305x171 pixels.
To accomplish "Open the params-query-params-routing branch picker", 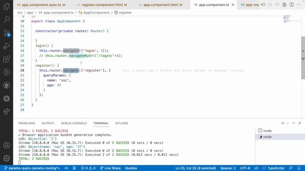I will (x=32, y=168).
